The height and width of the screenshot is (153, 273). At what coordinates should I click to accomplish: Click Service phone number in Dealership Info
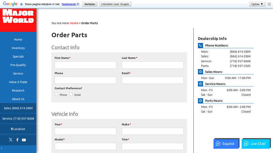pos(240,61)
